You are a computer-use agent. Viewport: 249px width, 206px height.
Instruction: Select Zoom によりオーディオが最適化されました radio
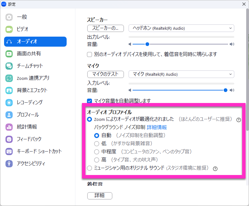(89, 119)
